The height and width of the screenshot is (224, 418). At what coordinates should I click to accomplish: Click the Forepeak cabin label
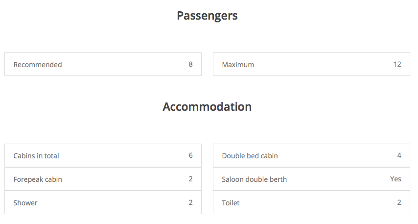click(38, 179)
